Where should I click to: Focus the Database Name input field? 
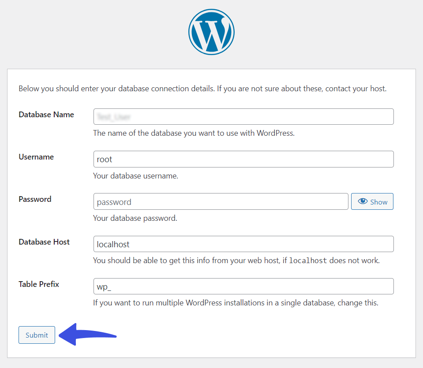[x=243, y=116]
